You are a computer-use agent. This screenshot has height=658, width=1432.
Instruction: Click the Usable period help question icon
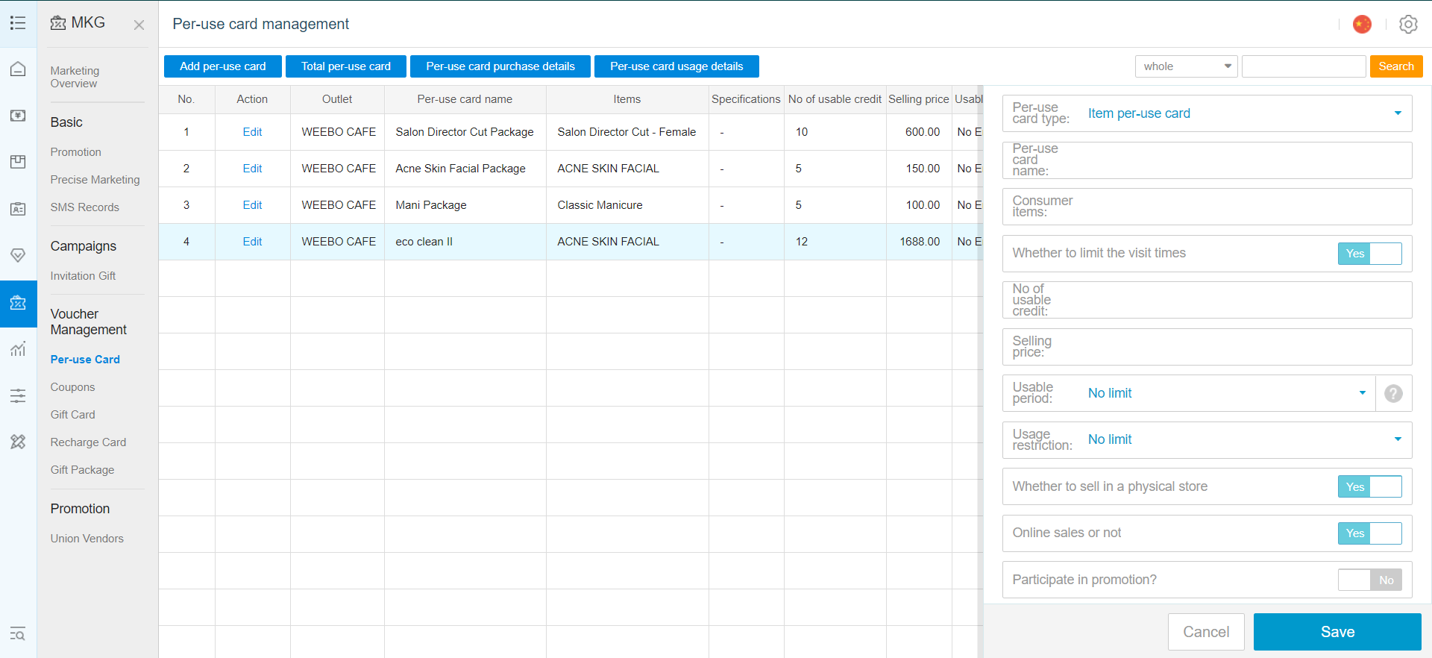point(1393,393)
